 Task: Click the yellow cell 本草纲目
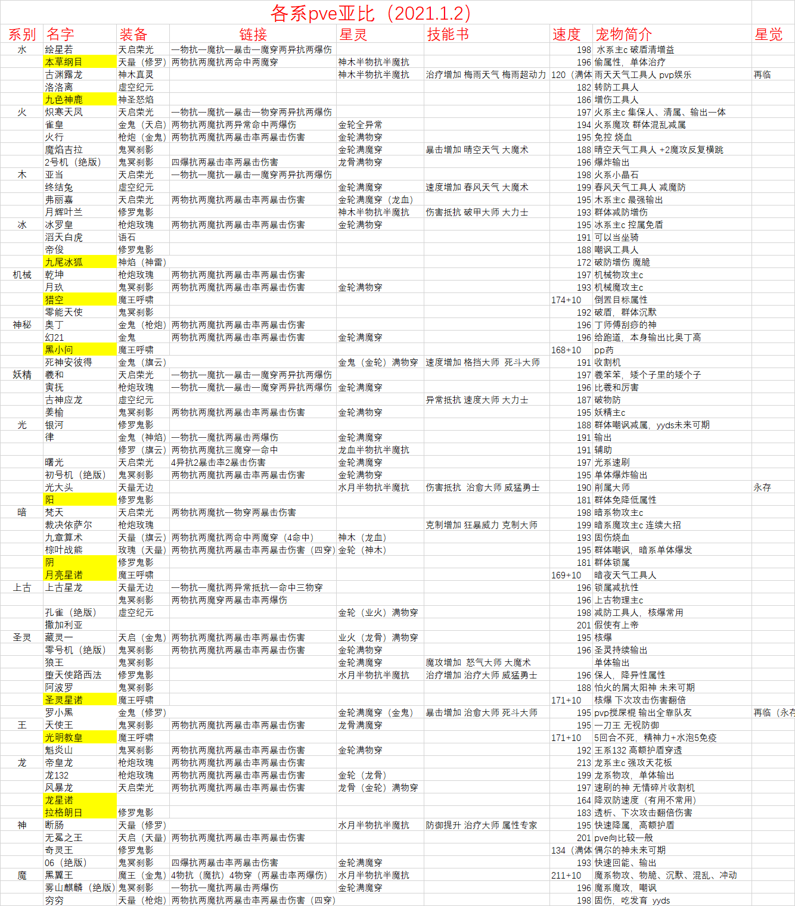[80, 62]
